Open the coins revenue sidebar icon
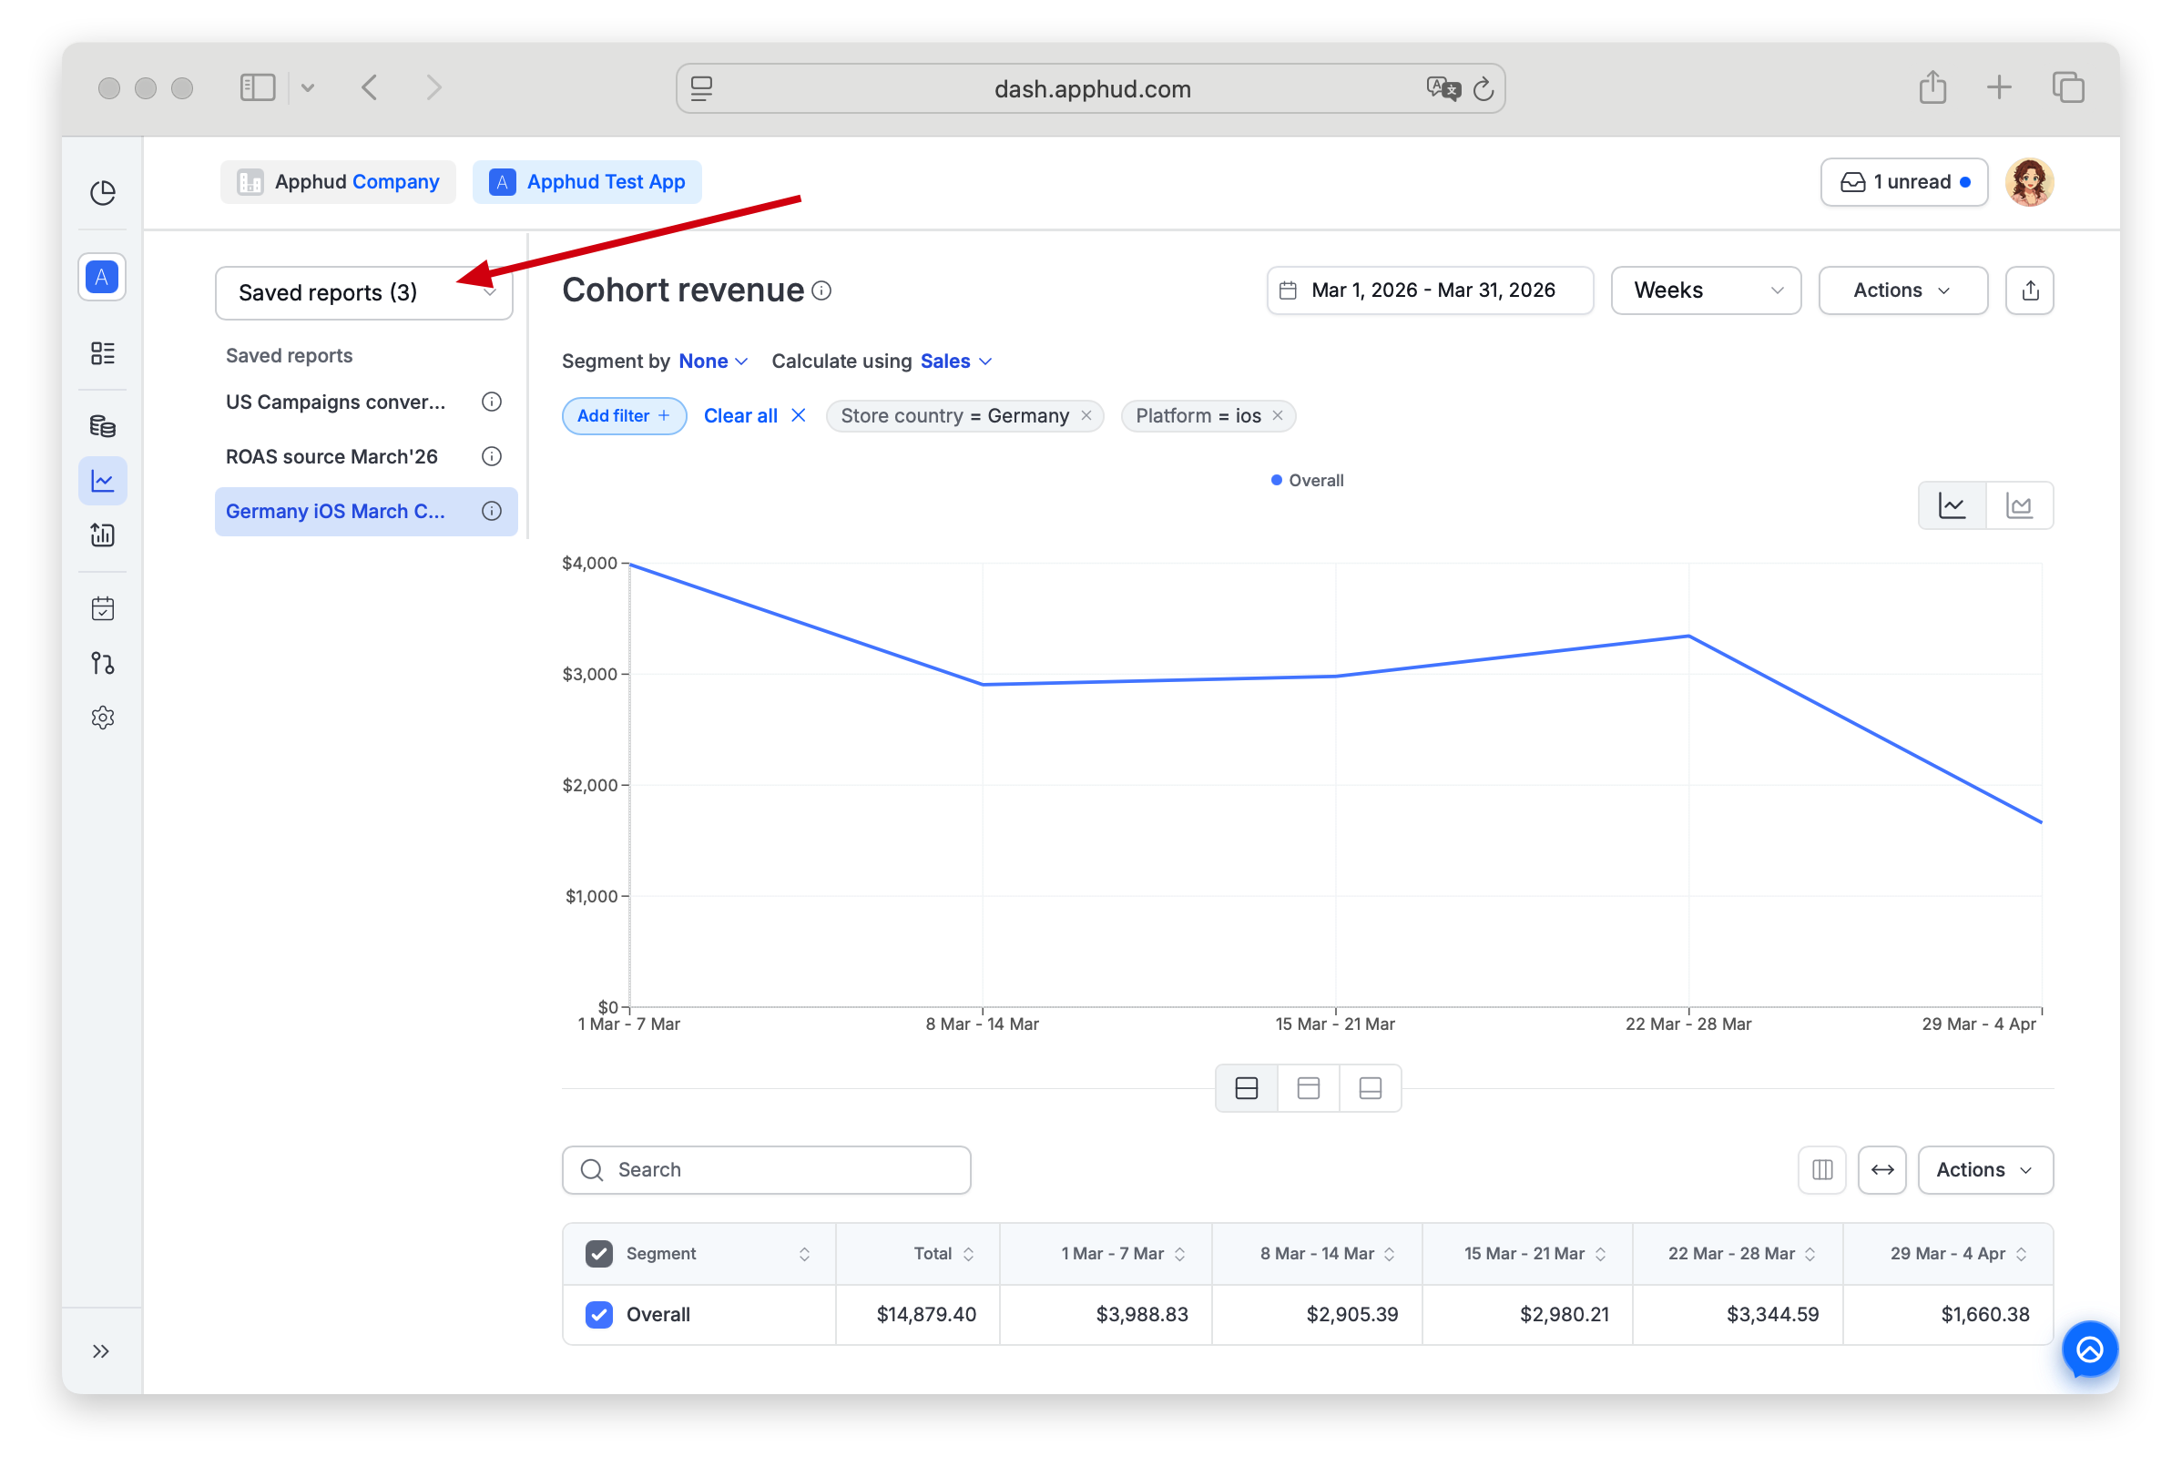 click(102, 425)
